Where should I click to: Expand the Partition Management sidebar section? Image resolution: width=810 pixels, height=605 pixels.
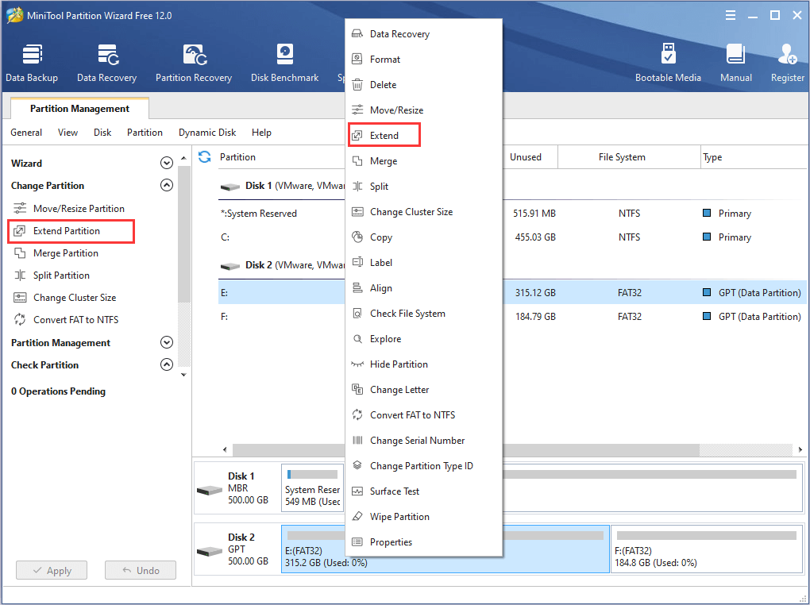tap(166, 342)
